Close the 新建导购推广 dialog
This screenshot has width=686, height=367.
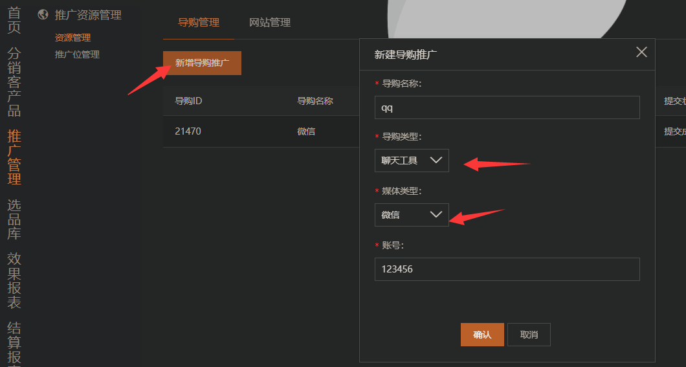click(x=641, y=52)
